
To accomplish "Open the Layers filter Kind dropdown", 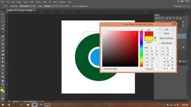I will [x=160, y=18].
